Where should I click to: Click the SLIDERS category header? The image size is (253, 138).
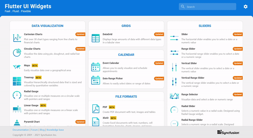coord(205,26)
